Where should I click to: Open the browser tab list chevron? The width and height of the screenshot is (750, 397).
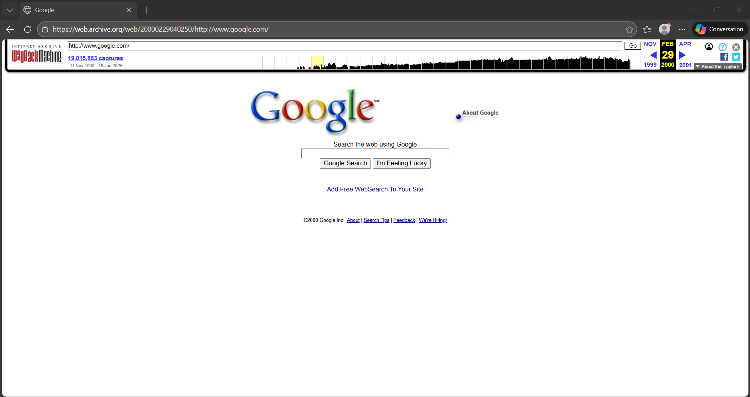point(10,10)
